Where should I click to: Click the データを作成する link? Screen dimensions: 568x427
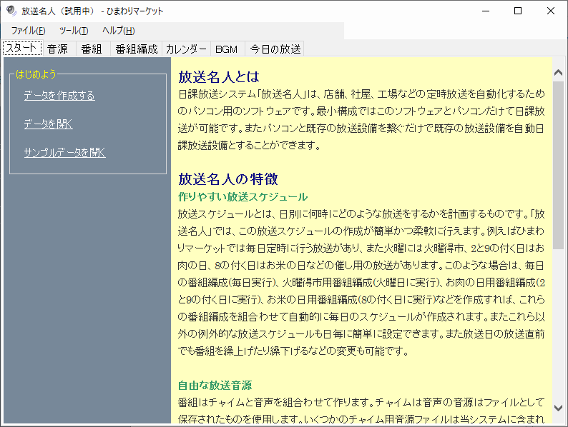point(59,96)
